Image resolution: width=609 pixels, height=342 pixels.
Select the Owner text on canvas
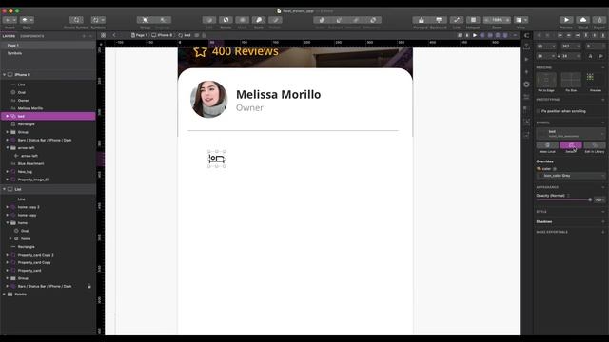point(249,107)
